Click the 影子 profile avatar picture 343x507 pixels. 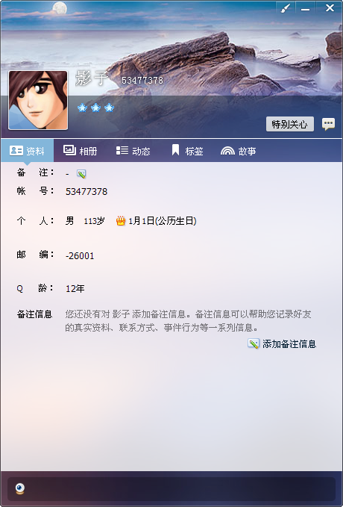(x=38, y=100)
